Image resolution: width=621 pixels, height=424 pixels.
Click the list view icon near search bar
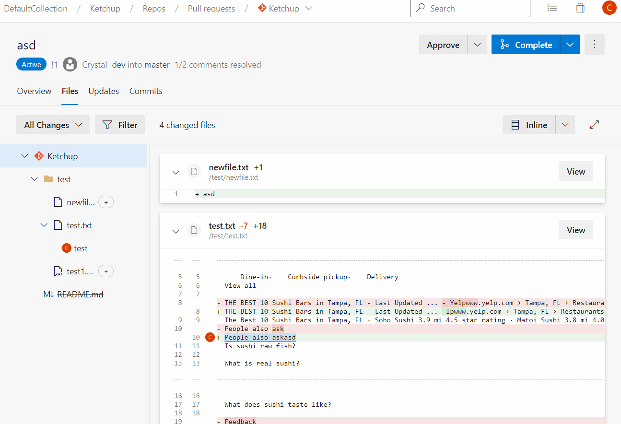click(x=552, y=8)
